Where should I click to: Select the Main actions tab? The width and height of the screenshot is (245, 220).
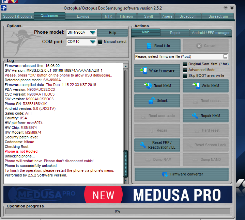coord(146,32)
